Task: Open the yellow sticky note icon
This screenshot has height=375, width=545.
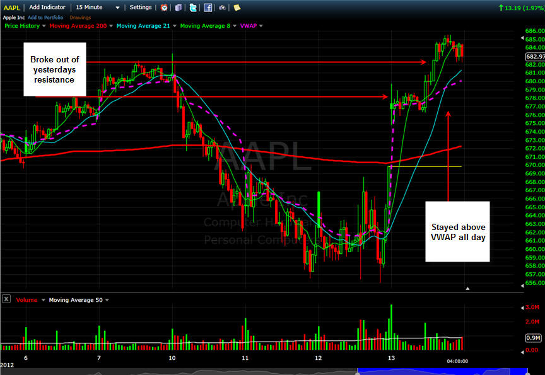Action: coord(237,8)
